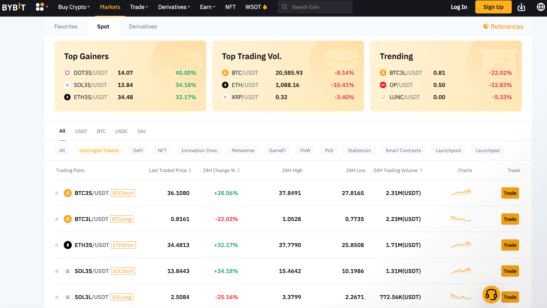This screenshot has height=308, width=547.
Task: Click Trade button for ETH3S/USDT
Action: pyautogui.click(x=510, y=245)
